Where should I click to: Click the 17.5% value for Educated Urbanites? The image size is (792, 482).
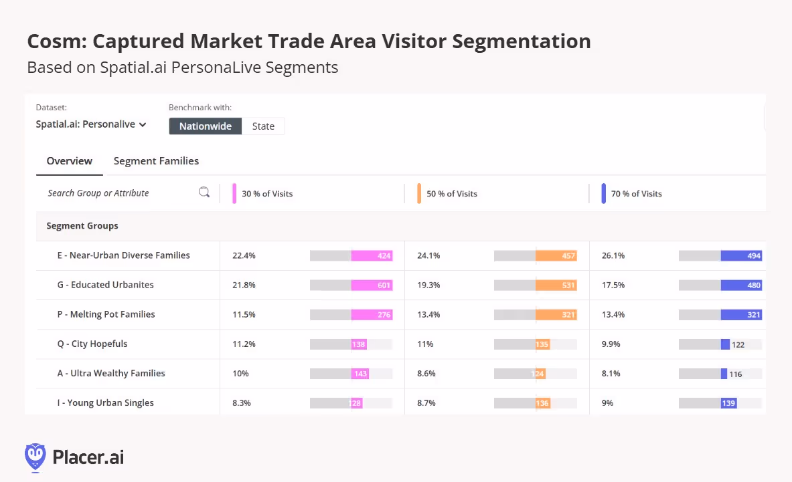[613, 285]
